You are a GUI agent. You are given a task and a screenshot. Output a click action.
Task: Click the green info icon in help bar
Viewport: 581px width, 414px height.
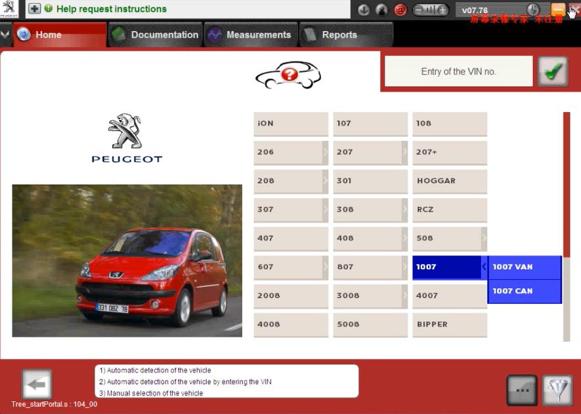pos(48,8)
